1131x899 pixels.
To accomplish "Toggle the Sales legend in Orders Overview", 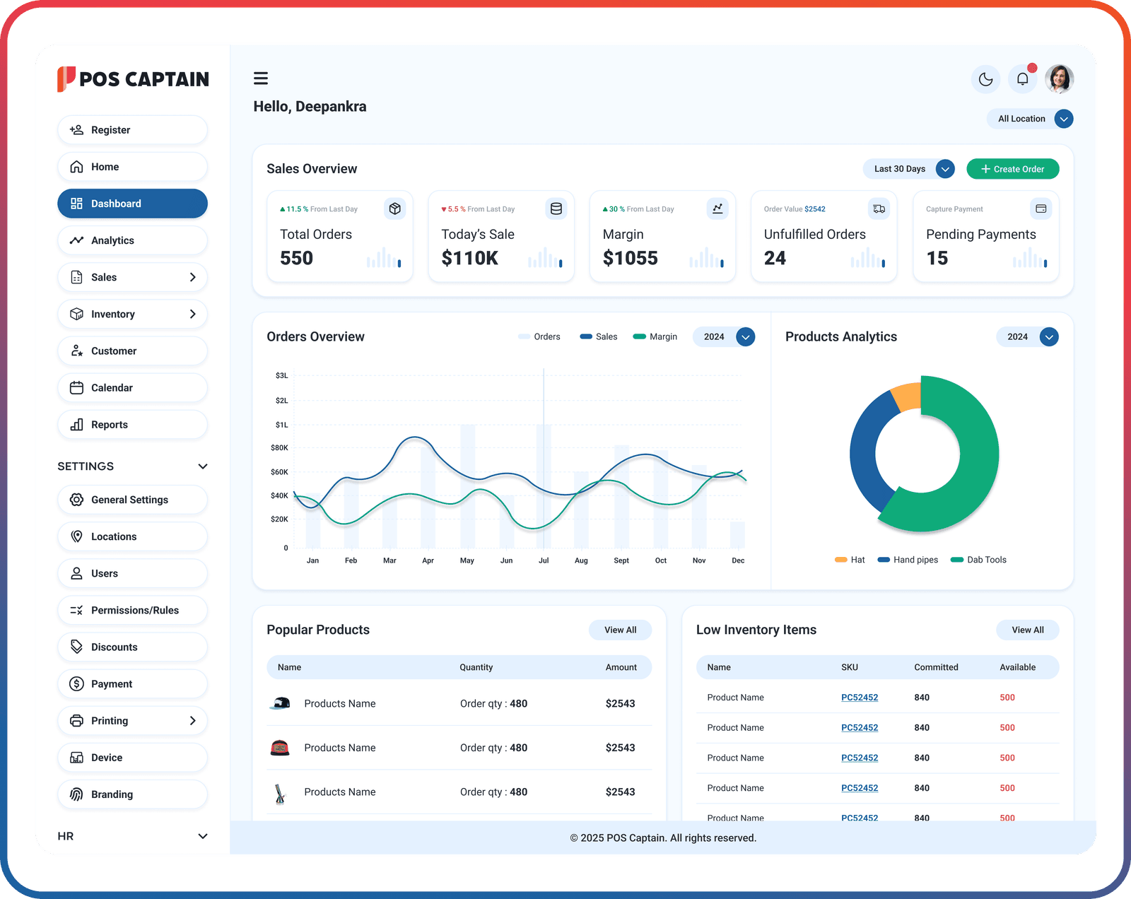I will point(598,336).
